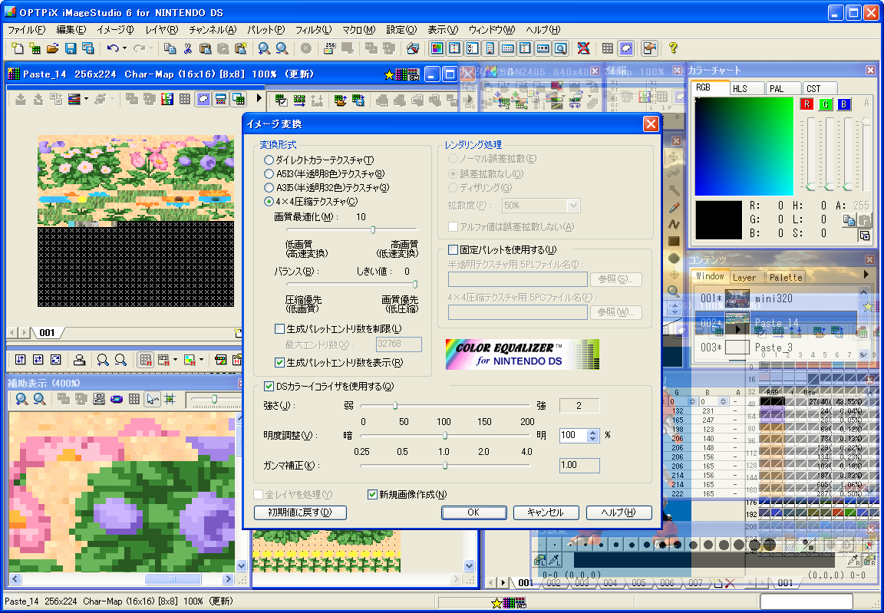Image resolution: width=884 pixels, height=613 pixels.
Task: Open the color bars dropdown arrow in Paste_14 toolbar
Action: pos(86,100)
